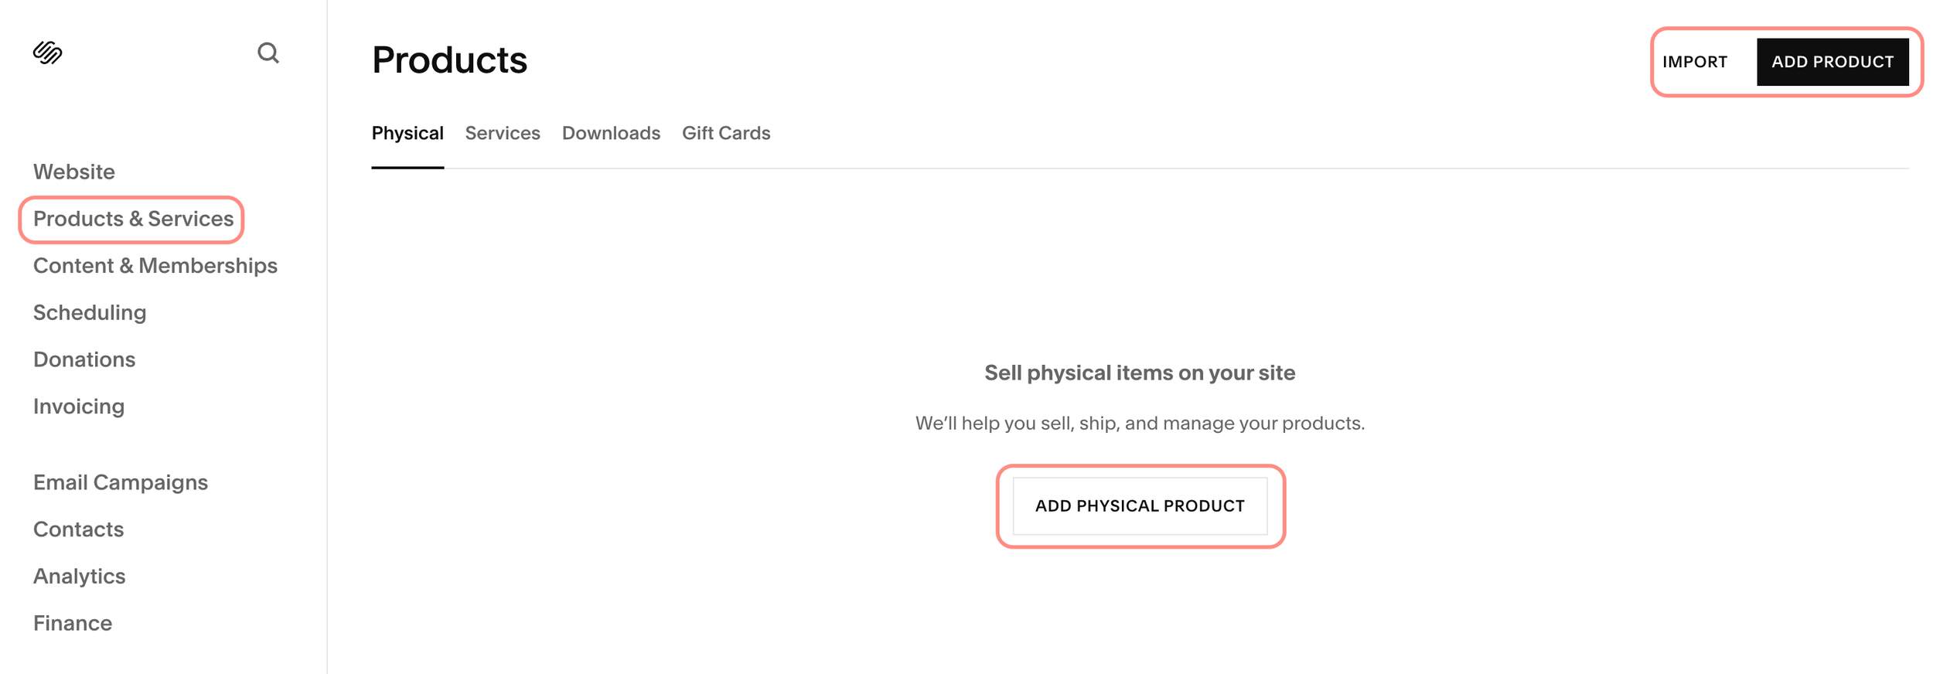This screenshot has height=674, width=1933.
Task: Click the black Add Product button
Action: [1832, 62]
